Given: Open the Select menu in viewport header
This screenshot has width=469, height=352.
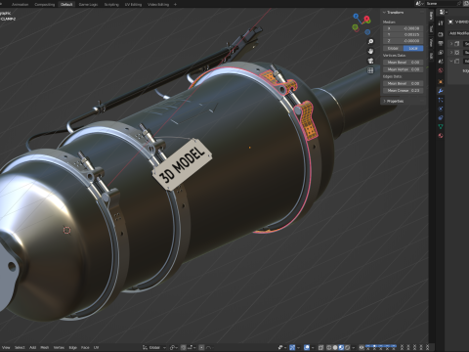Looking at the screenshot, I should 20,348.
